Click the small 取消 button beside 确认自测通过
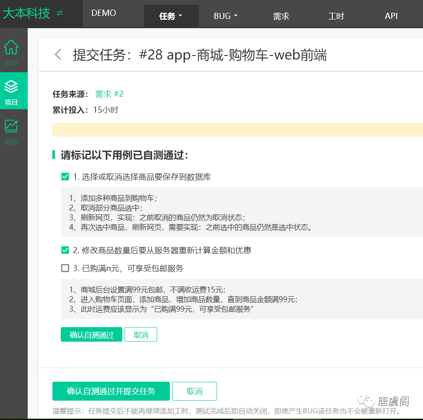This screenshot has width=423, height=420. pos(141,334)
